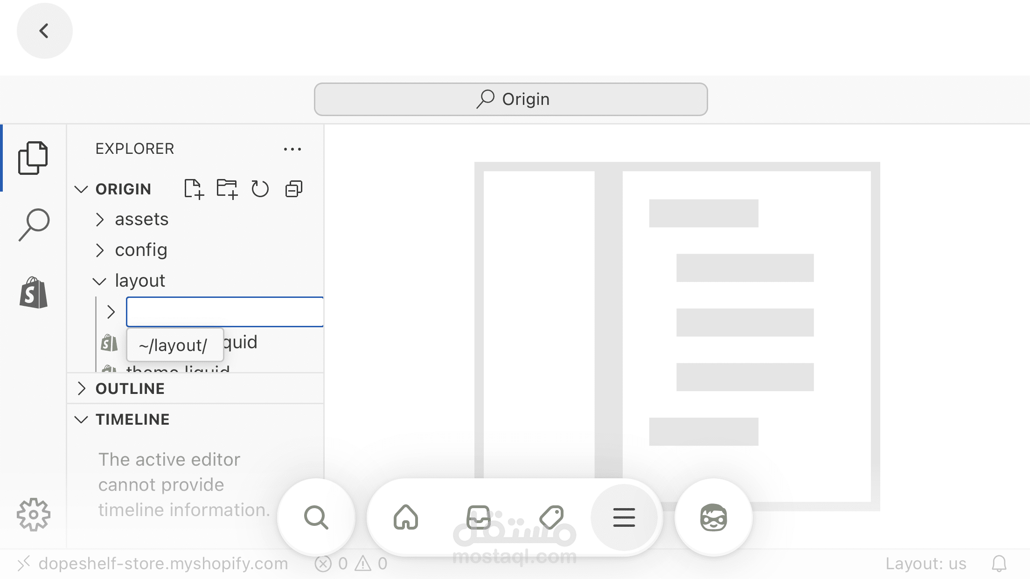
Task: Open the Search view in activity bar
Action: [34, 225]
